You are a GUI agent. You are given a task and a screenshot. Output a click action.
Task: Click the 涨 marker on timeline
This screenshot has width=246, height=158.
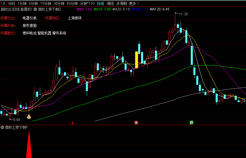136,123
